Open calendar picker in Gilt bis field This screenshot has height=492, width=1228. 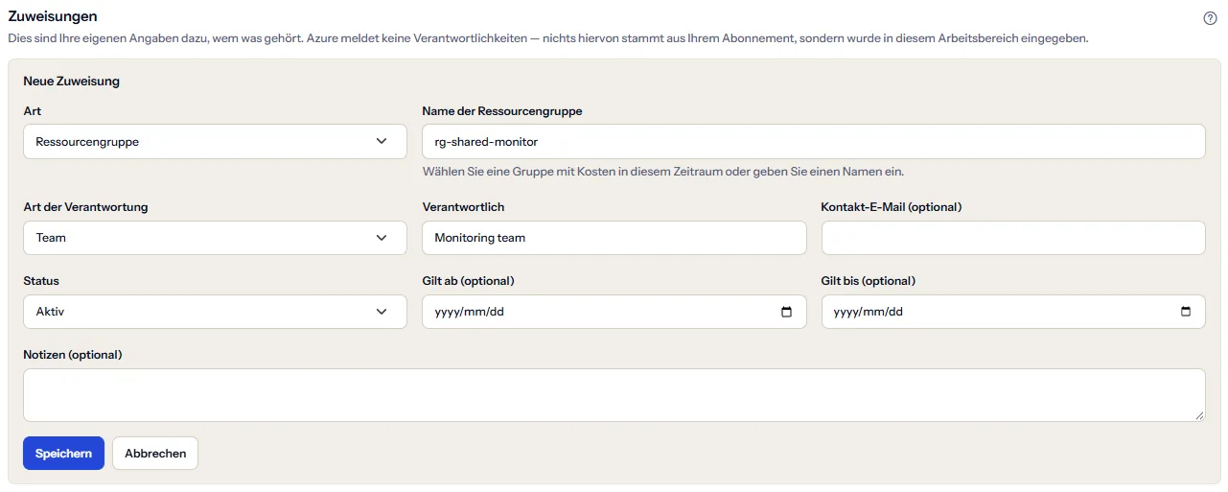click(x=1186, y=312)
